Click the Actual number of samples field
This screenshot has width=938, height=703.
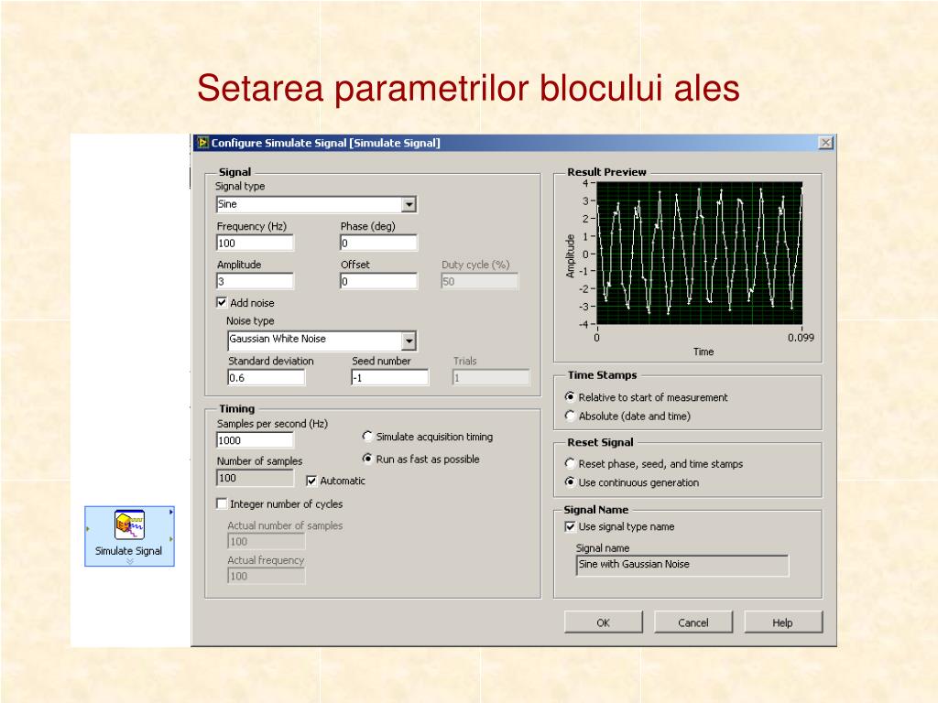267,542
